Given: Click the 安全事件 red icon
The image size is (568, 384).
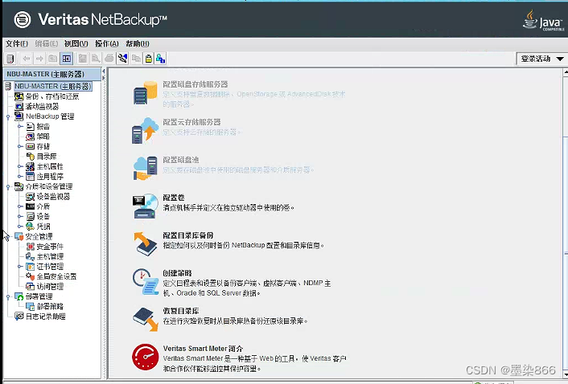Looking at the screenshot, I should [31, 247].
